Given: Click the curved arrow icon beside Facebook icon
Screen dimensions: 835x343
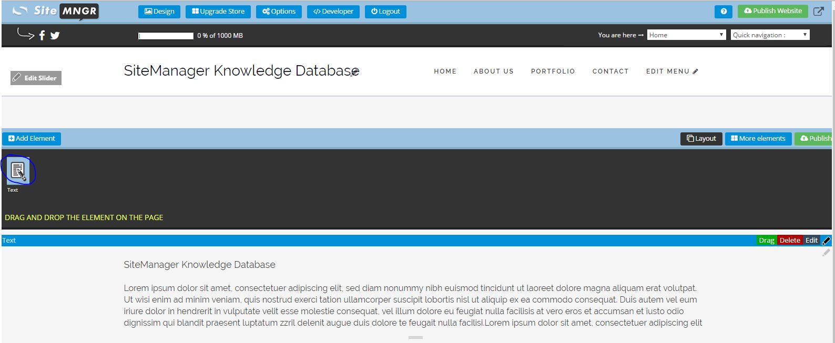Looking at the screenshot, I should [26, 34].
